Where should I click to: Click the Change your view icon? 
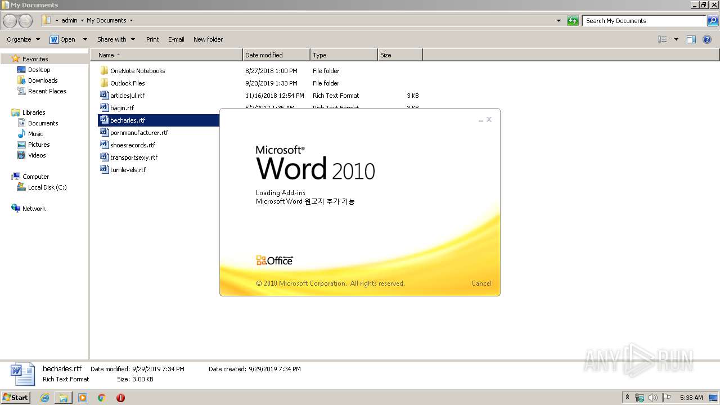663,39
